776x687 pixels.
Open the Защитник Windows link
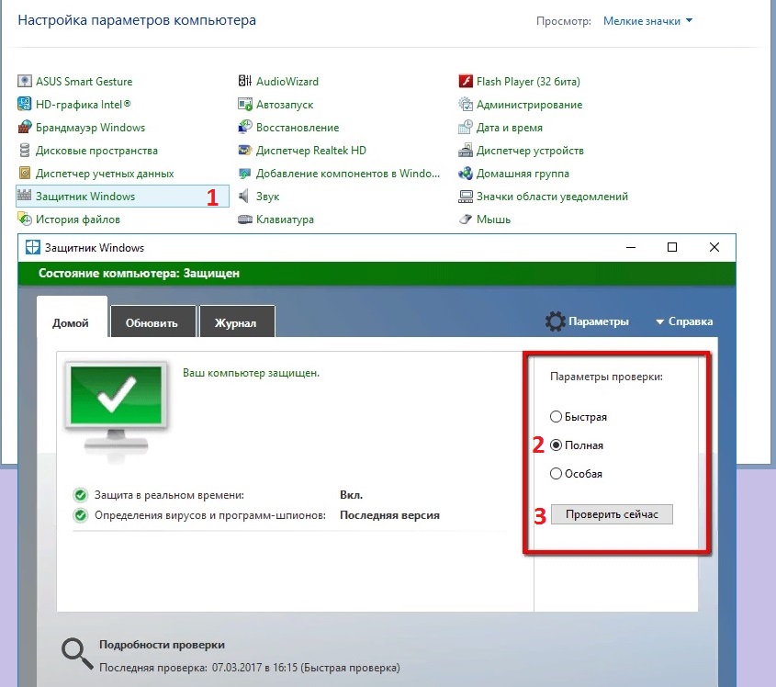85,196
